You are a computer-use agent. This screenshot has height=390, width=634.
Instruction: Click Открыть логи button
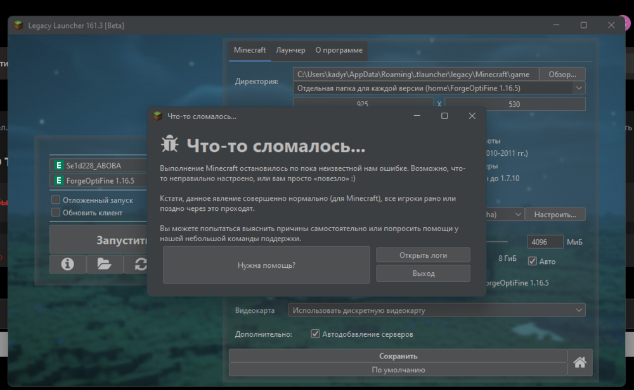(x=424, y=255)
